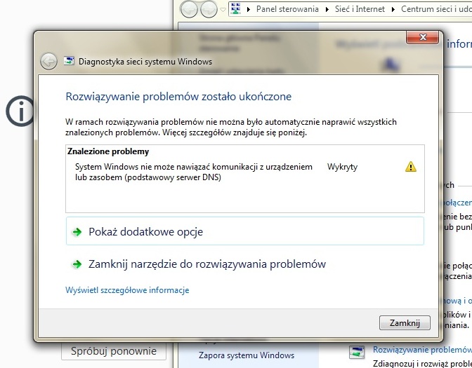The image size is (472, 368).
Task: Open recent pages dropdown in Control Panel
Action: pyautogui.click(x=223, y=10)
